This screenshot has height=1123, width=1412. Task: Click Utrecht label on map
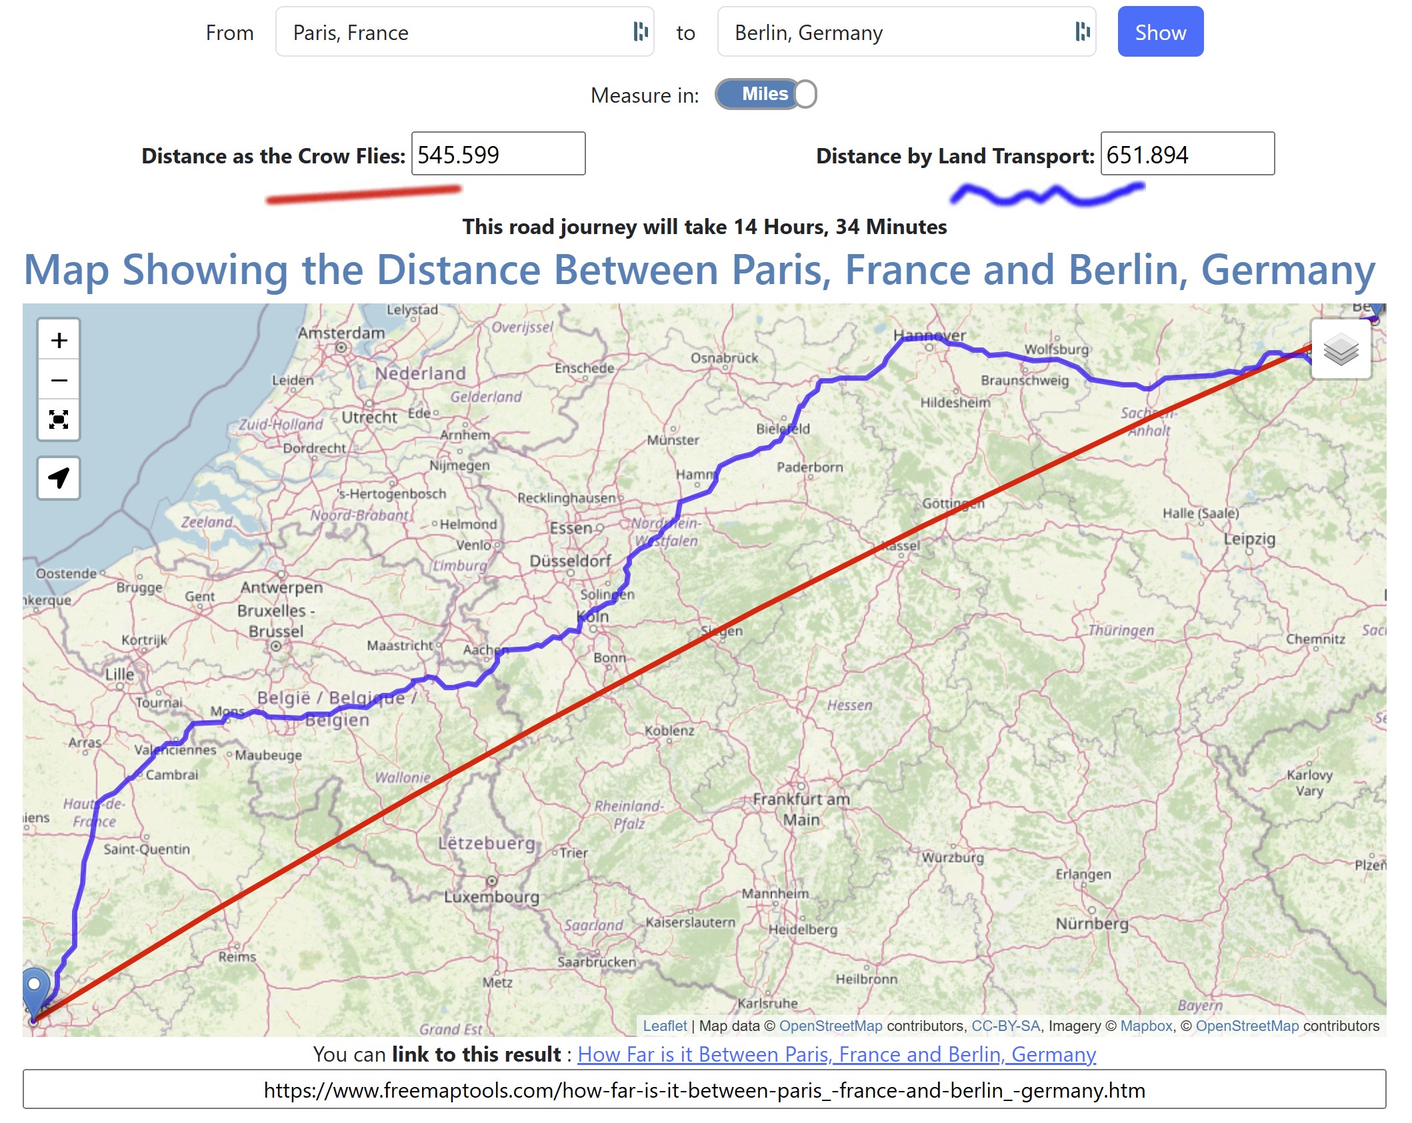pyautogui.click(x=369, y=417)
